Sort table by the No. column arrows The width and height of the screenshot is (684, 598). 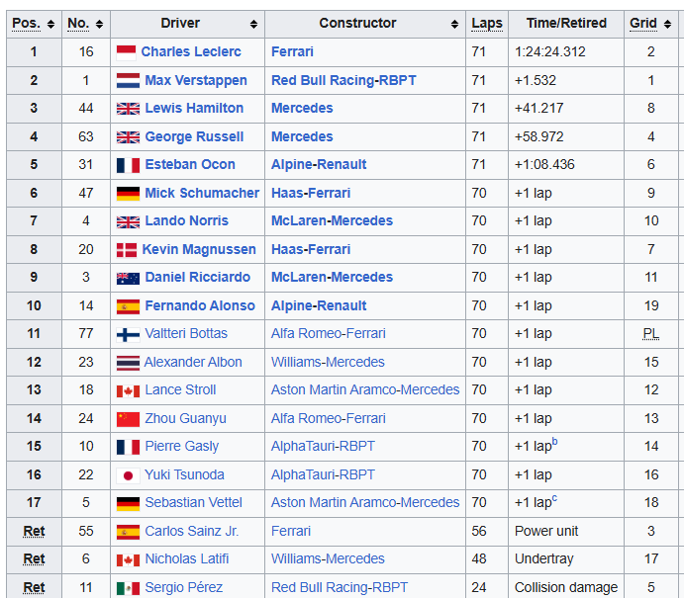(99, 24)
